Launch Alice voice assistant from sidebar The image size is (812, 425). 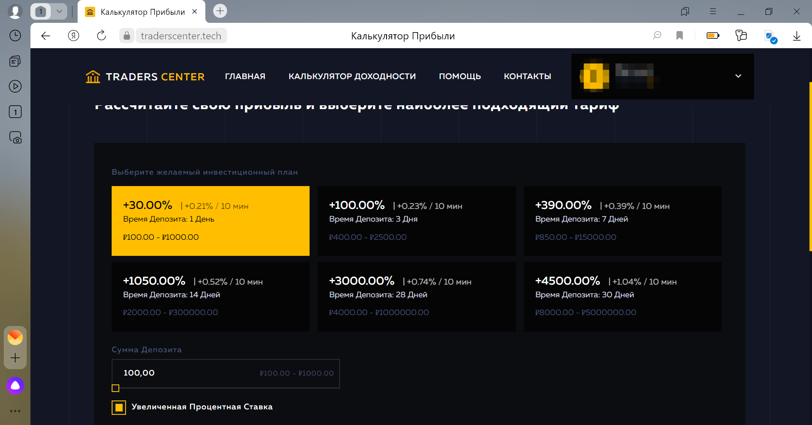pos(15,385)
